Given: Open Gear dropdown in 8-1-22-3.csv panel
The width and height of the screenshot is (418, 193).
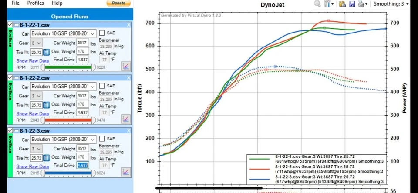Looking at the screenshot, I should point(36,149).
